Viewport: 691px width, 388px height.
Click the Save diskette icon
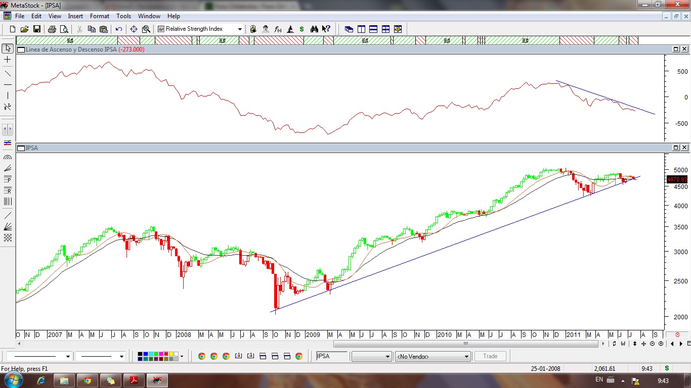click(37, 29)
